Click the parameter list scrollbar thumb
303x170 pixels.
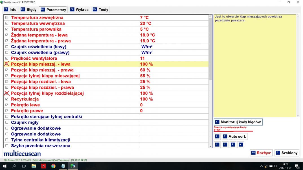pos(210,49)
